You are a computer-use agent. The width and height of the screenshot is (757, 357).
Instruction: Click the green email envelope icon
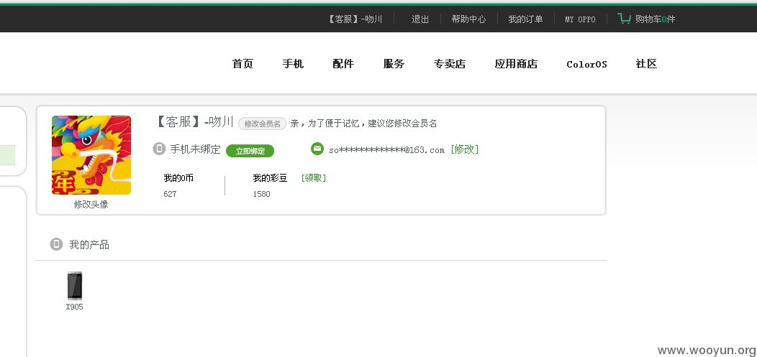coord(317,149)
